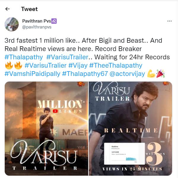The height and width of the screenshot is (178, 178).
Task: Open the #Thalapathy67 hashtag
Action: tap(85, 74)
